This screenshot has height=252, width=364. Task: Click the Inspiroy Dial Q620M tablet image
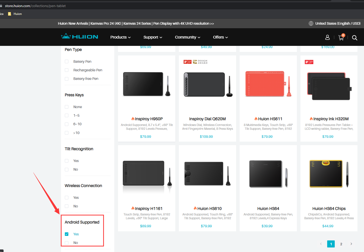208,84
